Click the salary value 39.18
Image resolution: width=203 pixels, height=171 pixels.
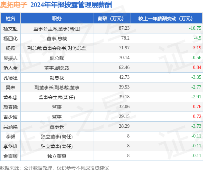click(x=124, y=97)
